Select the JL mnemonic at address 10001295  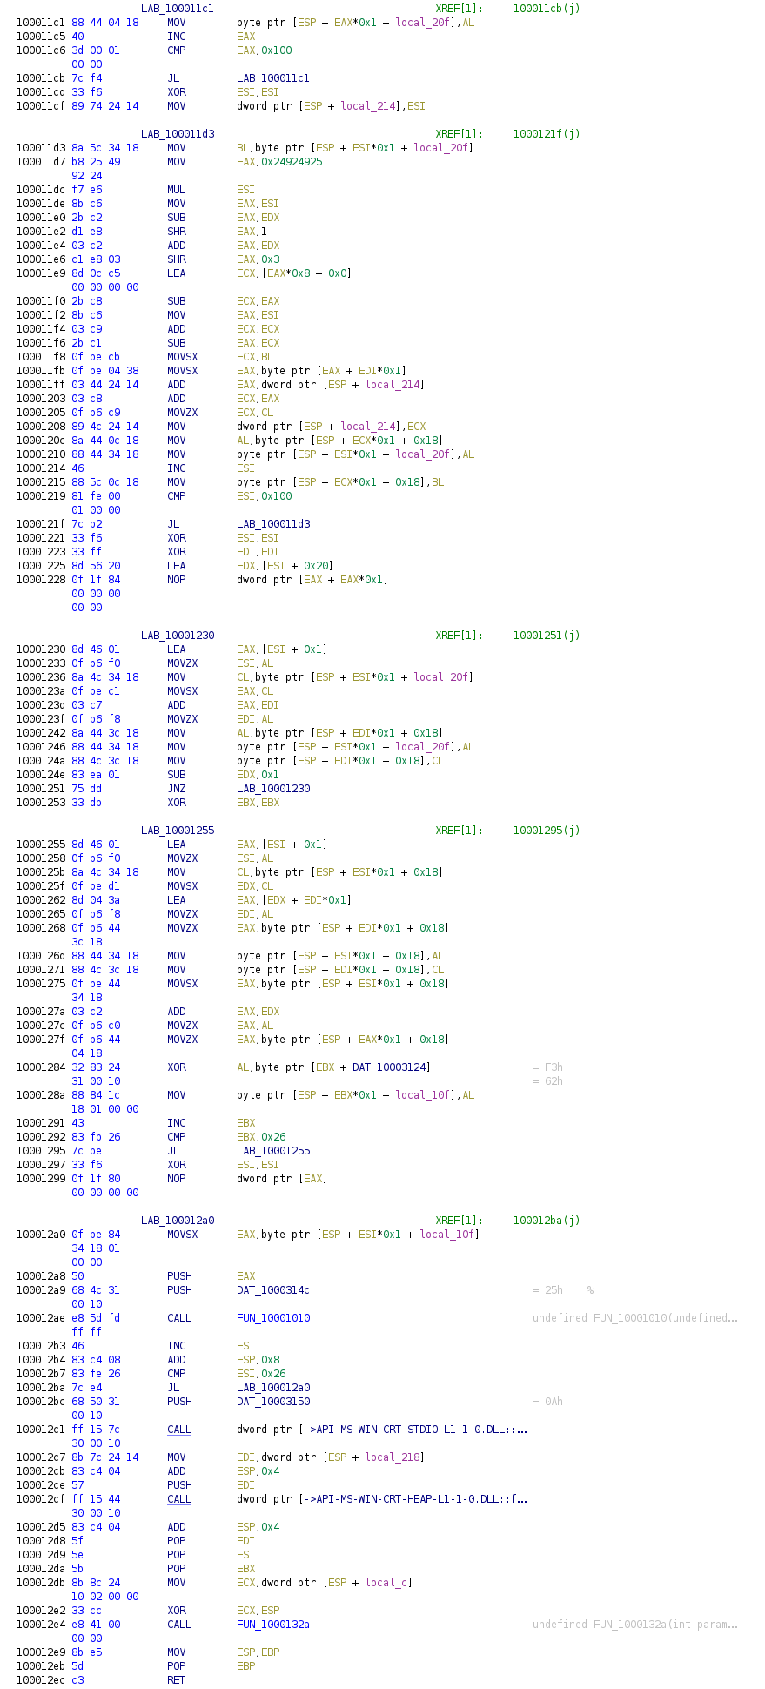172,1151
